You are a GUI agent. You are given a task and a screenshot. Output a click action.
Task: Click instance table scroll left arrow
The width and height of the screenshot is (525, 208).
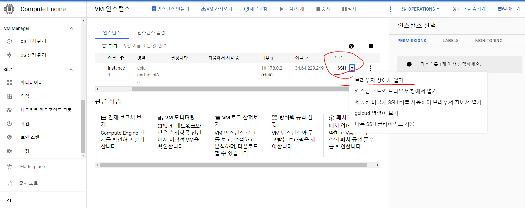click(x=97, y=89)
